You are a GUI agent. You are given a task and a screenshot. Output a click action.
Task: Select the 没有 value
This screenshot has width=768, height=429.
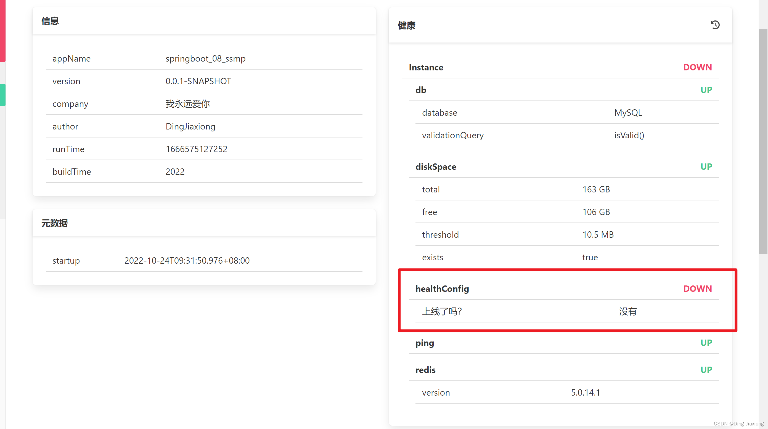pos(628,311)
